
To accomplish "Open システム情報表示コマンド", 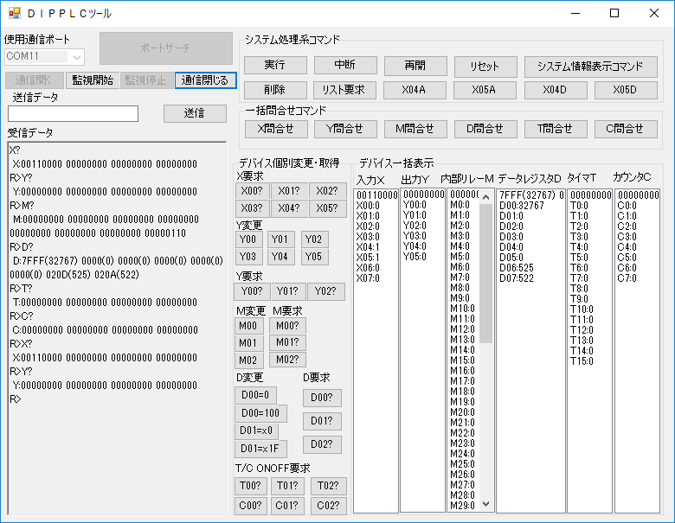I will coord(590,66).
